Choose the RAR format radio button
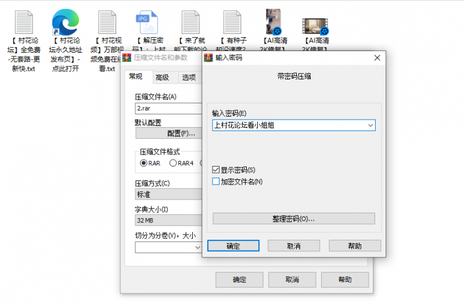 (x=143, y=163)
